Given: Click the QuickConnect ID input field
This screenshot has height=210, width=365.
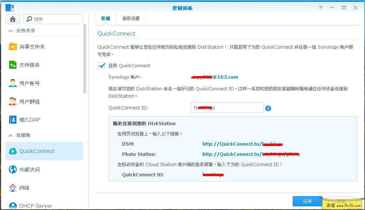Looking at the screenshot, I should click(x=227, y=108).
